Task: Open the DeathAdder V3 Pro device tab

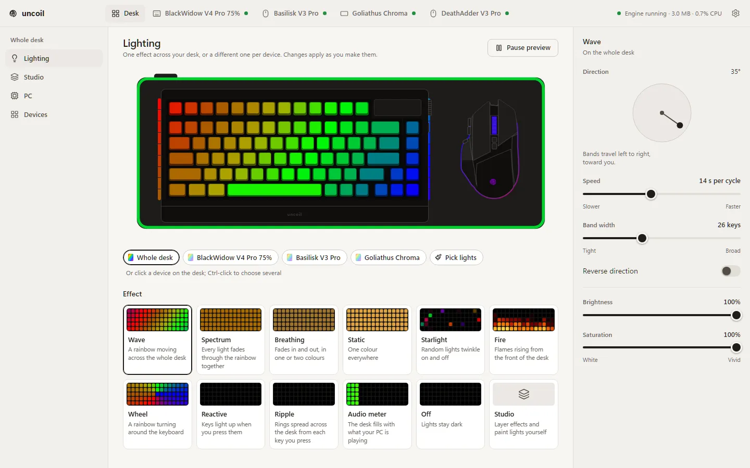Action: click(469, 14)
